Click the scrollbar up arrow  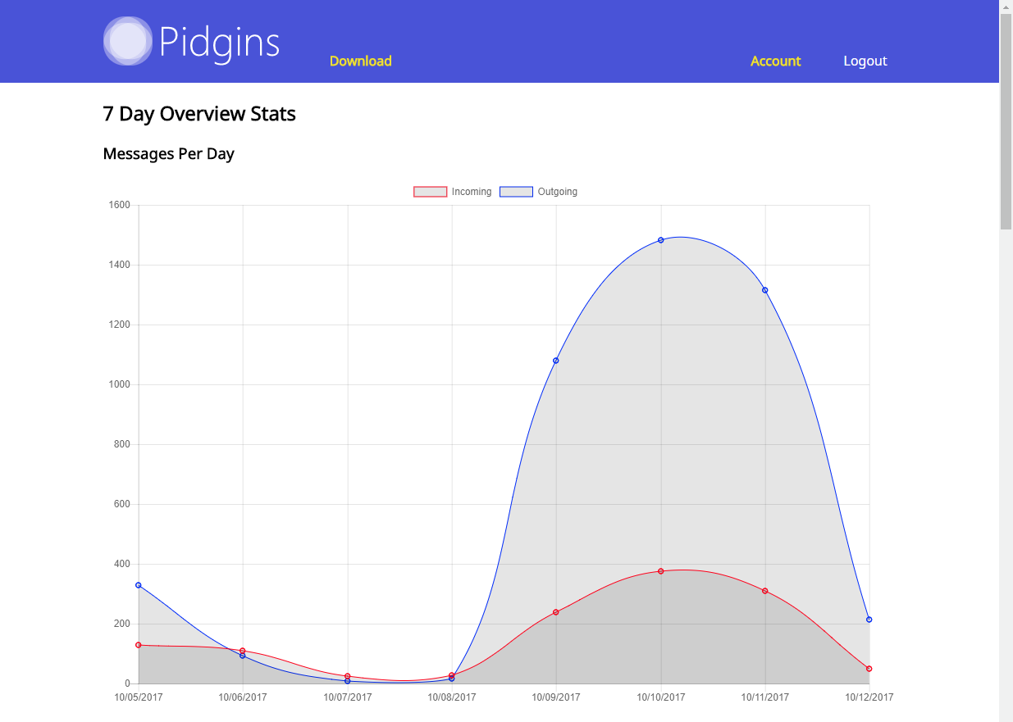(1006, 7)
